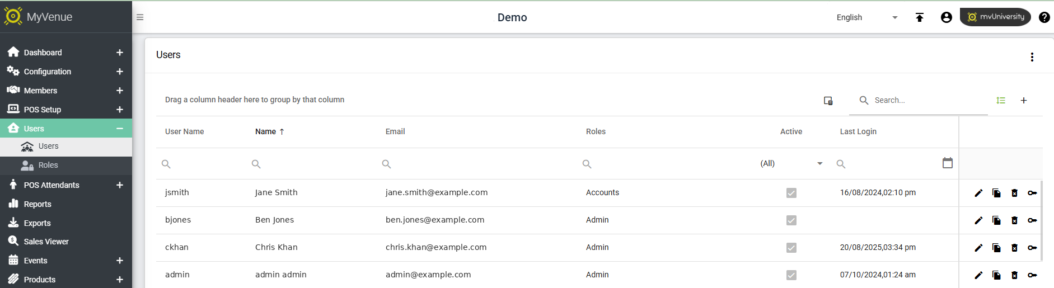
Task: Toggle the hamburger sidebar menu
Action: tap(140, 17)
